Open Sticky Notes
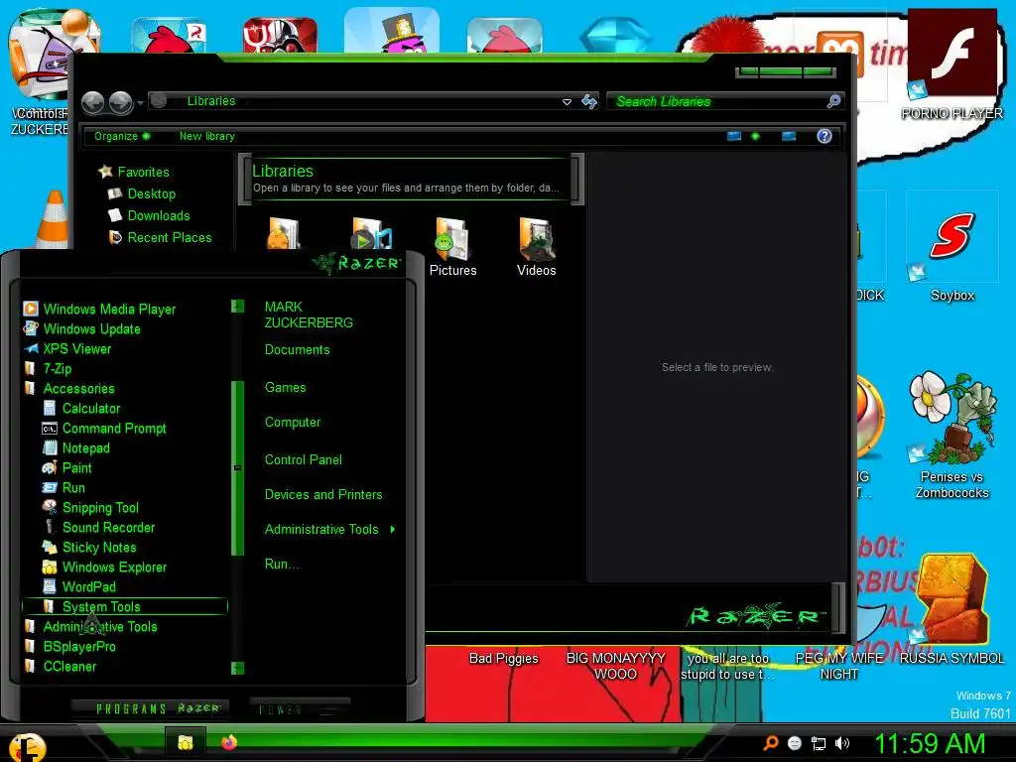1016x762 pixels. coord(89,547)
